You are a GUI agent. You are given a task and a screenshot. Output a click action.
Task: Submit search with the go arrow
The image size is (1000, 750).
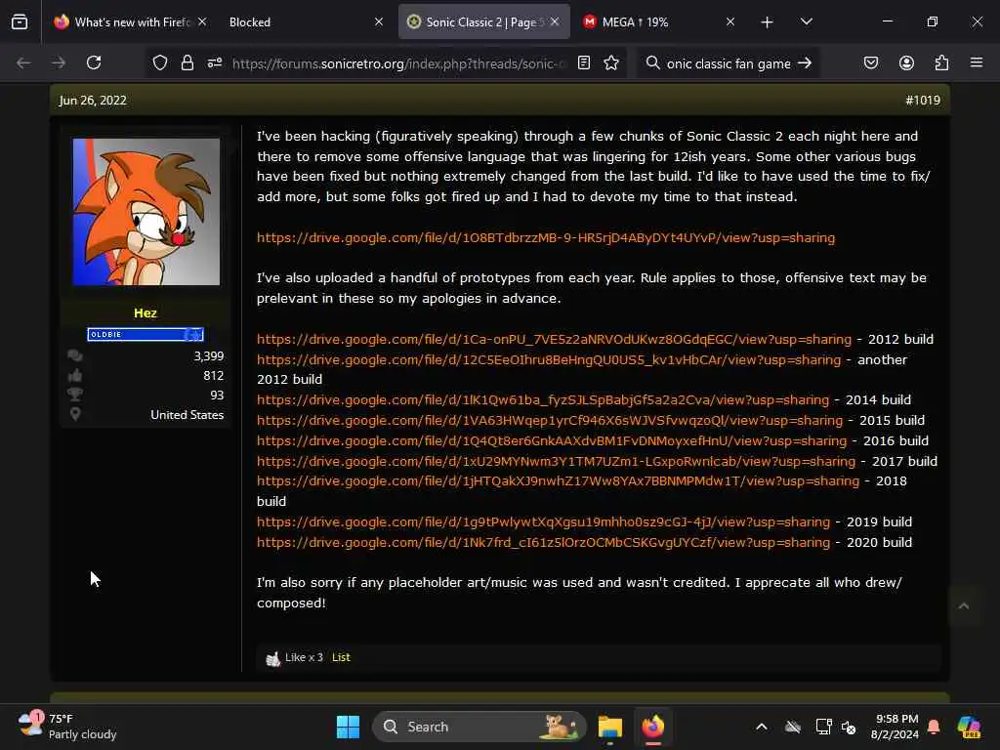[805, 62]
